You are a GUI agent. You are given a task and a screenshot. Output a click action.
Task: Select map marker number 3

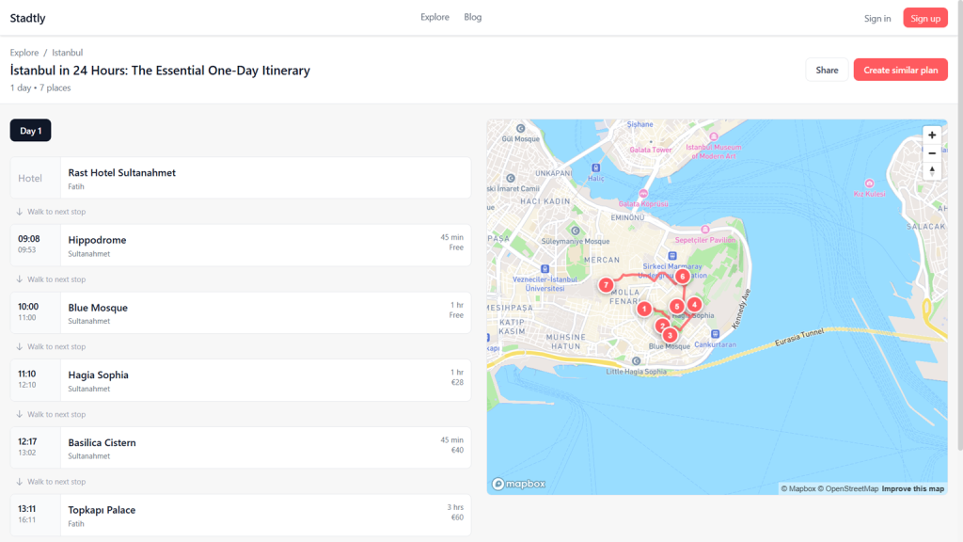click(670, 335)
